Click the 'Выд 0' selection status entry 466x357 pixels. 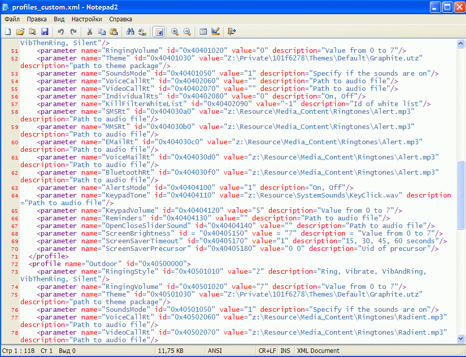[67, 351]
